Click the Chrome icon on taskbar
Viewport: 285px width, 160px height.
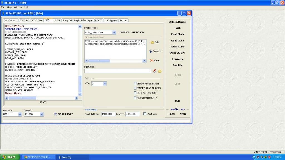coord(26,157)
